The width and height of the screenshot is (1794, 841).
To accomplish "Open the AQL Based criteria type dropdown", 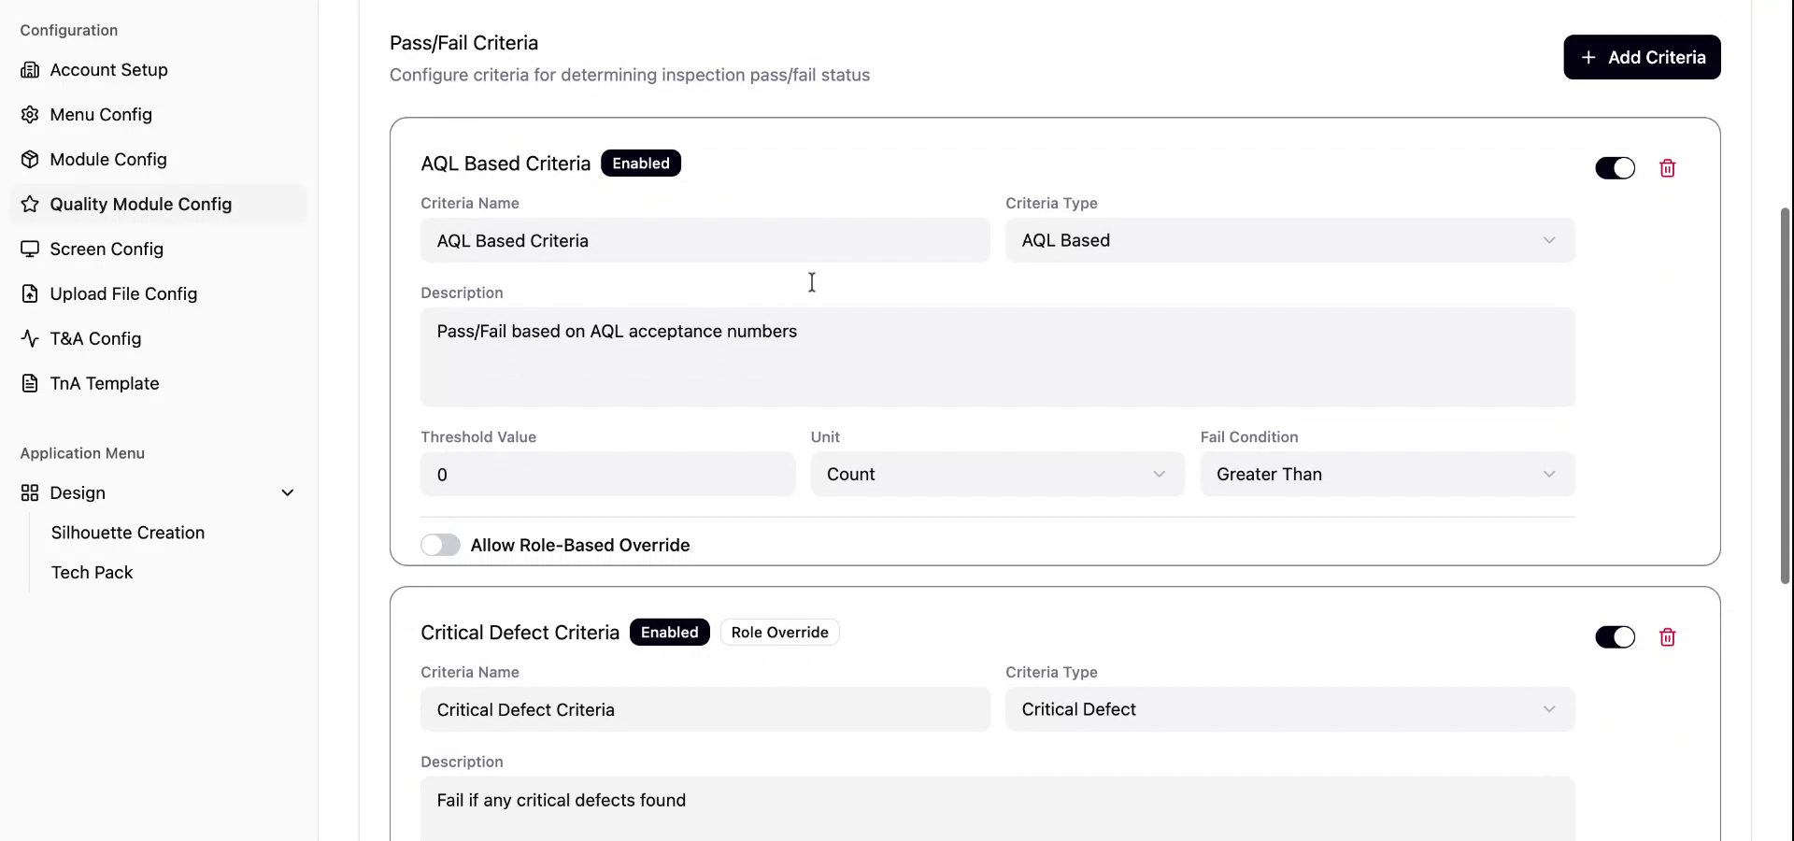I will (x=1289, y=241).
